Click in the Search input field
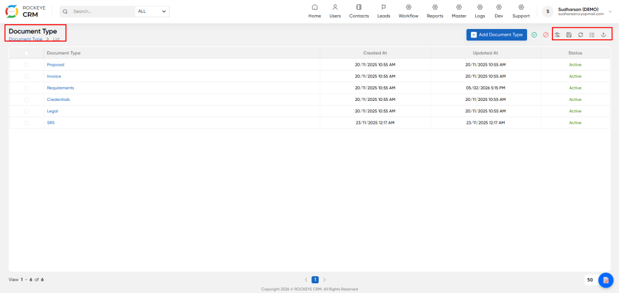 click(x=103, y=11)
